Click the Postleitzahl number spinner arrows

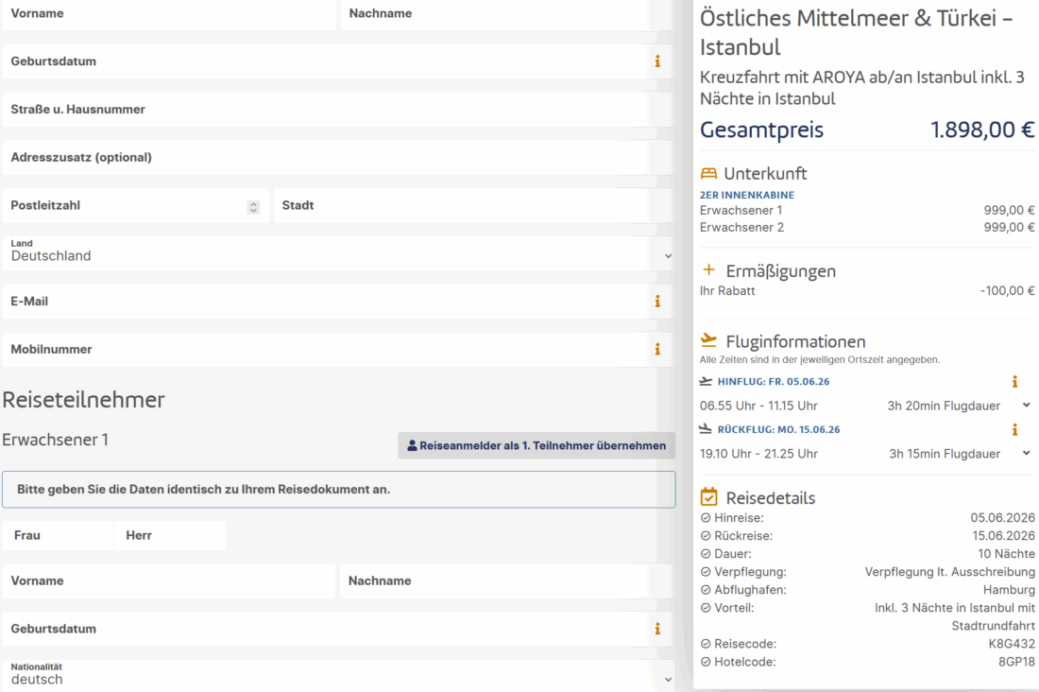point(253,207)
